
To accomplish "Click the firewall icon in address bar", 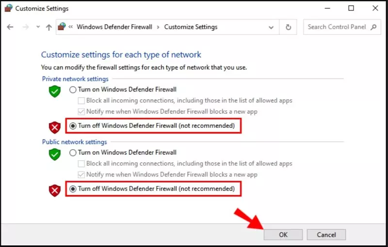I will 62,27.
